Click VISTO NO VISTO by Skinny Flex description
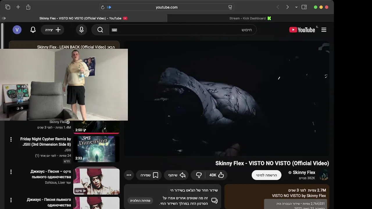Screen dimensions: 372x209 click(299, 196)
